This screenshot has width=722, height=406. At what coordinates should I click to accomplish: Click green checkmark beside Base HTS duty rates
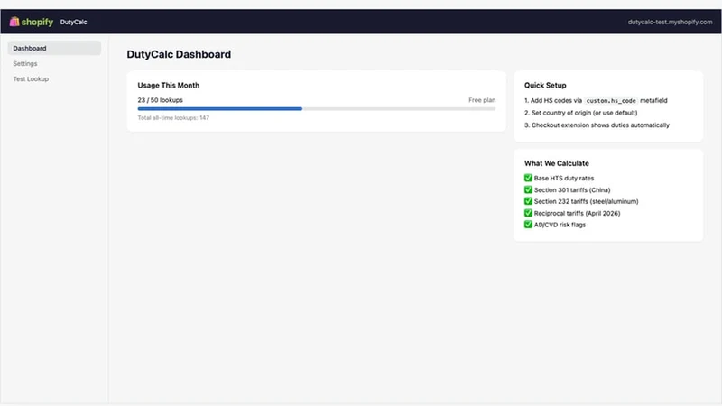(x=528, y=178)
